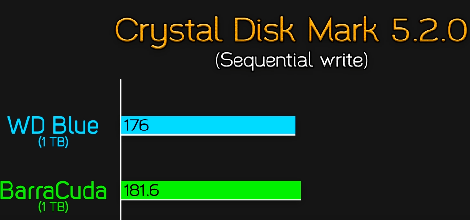Screen dimensions: 470x220
Task: Click the (1 TB) text under WD Blue
Action: tap(53, 142)
